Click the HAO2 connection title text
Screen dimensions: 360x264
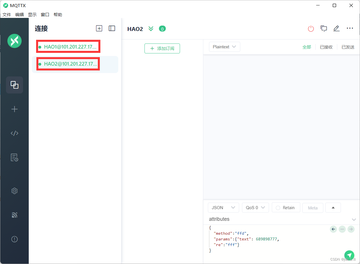135,29
